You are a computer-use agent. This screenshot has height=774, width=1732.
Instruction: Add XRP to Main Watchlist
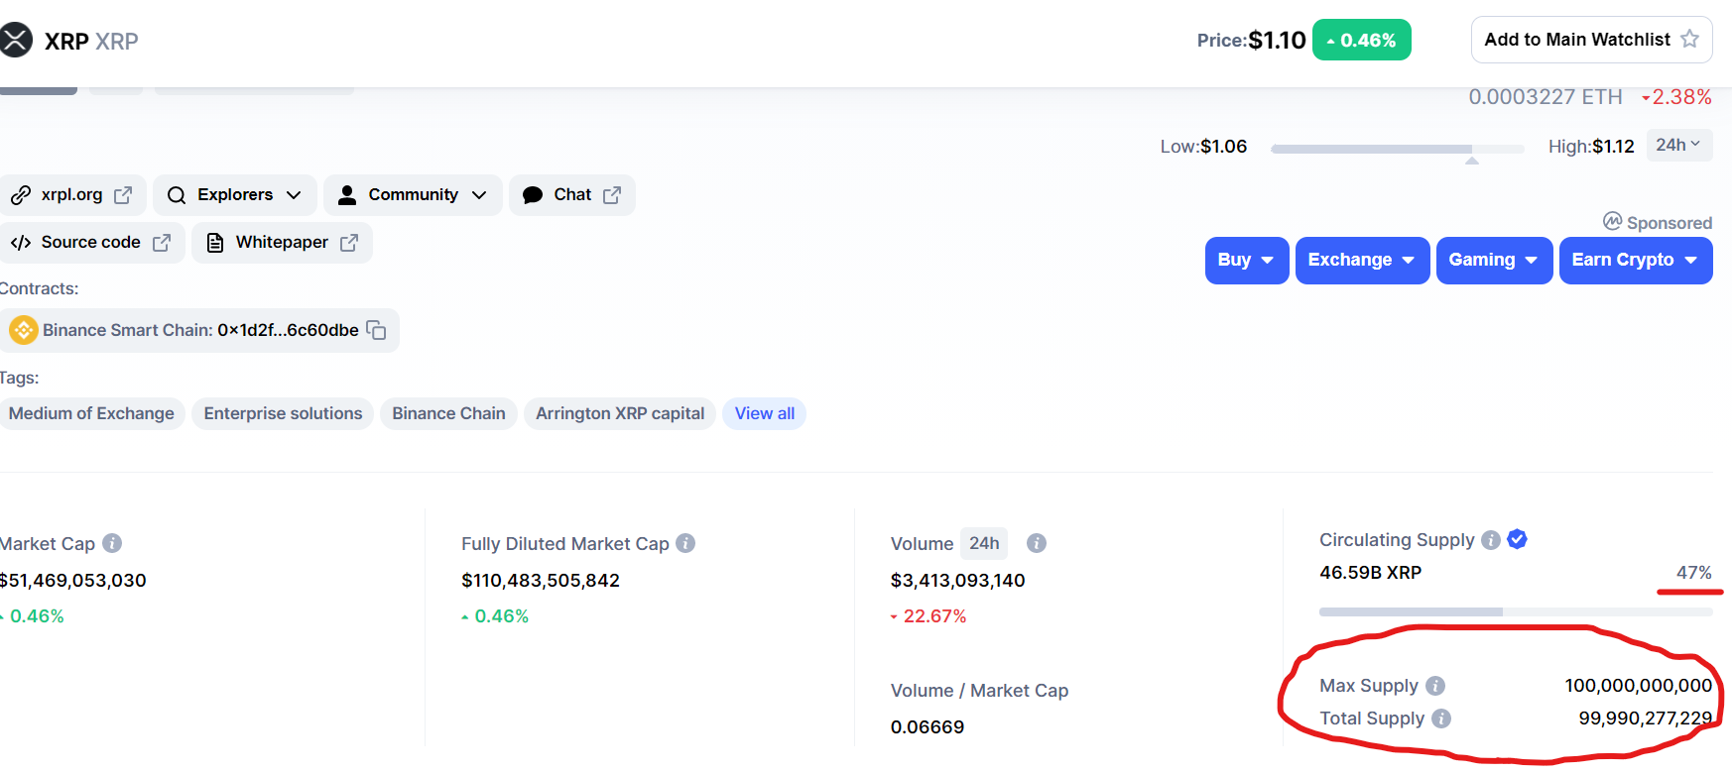point(1591,40)
